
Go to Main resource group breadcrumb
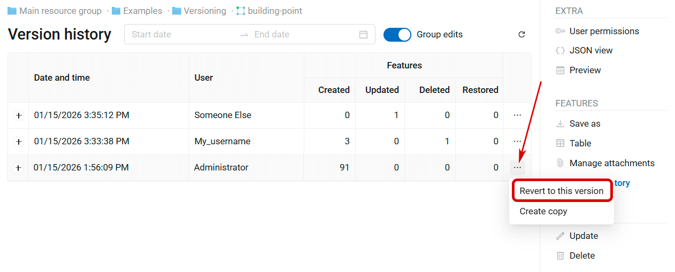click(60, 11)
